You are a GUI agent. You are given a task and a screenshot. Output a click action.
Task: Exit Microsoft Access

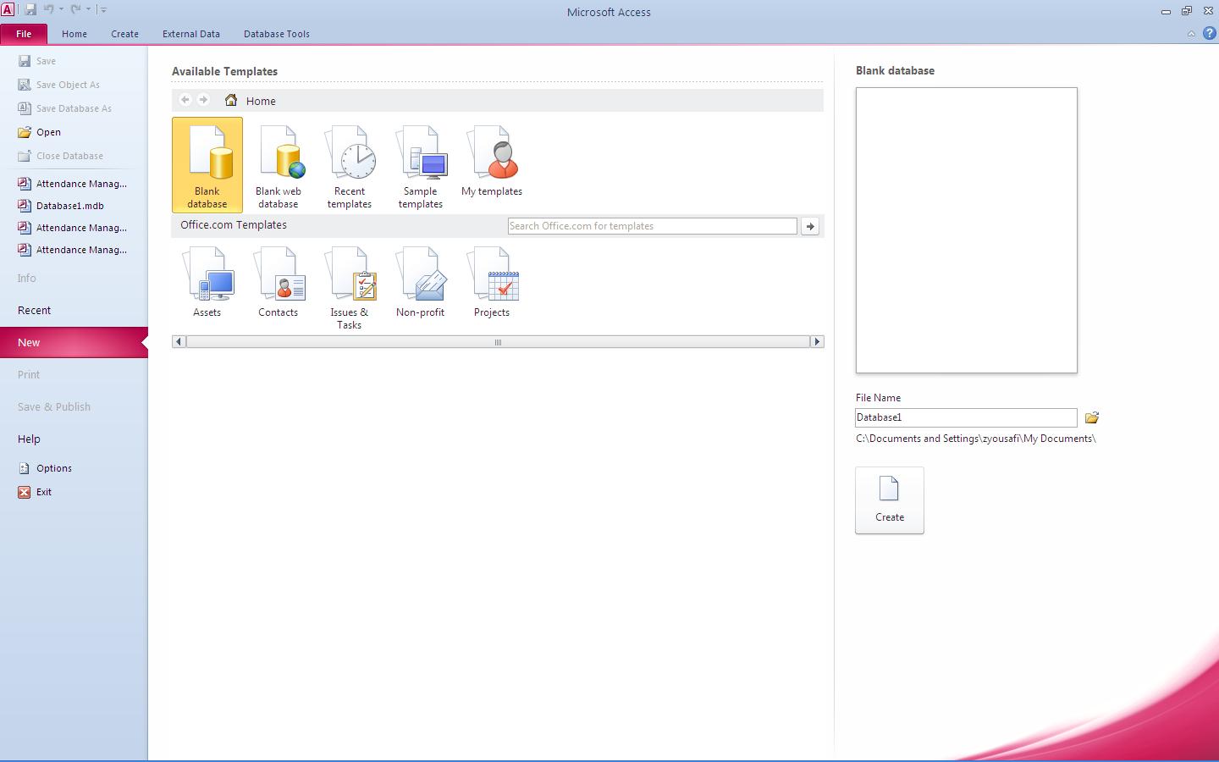coord(36,492)
